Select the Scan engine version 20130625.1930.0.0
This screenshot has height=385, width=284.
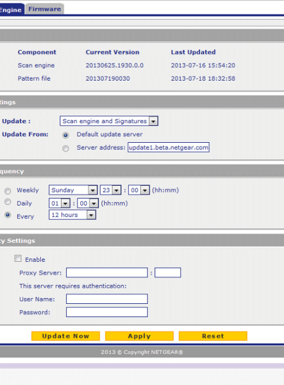pos(115,66)
